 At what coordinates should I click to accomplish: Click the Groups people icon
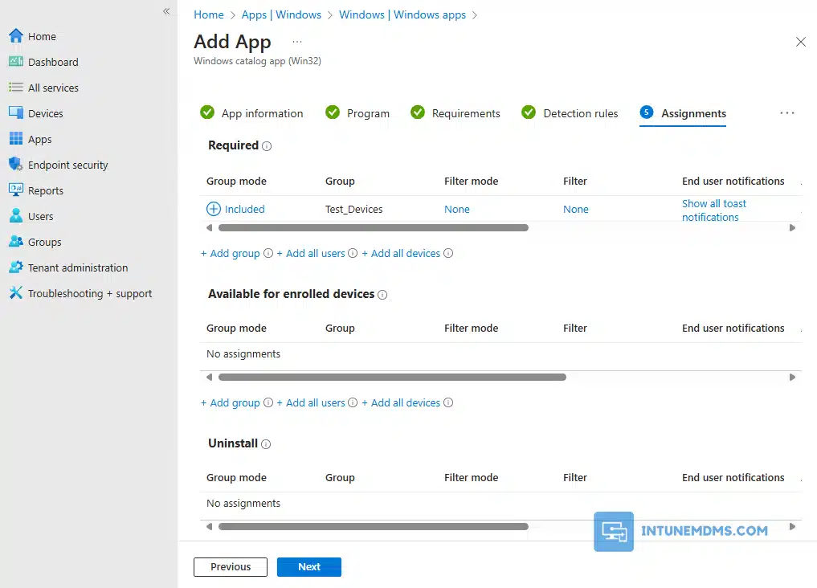pos(16,241)
